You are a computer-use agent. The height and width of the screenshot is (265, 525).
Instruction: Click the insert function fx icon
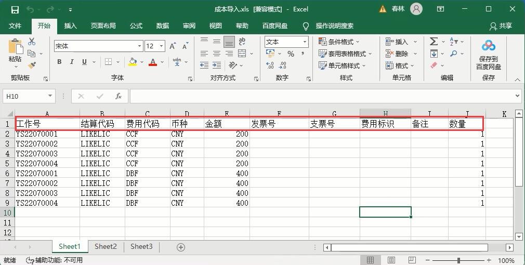119,96
